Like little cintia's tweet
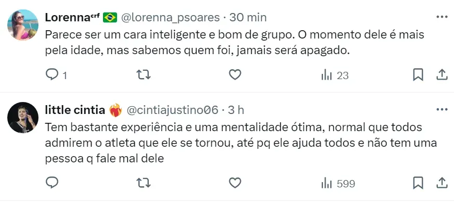This screenshot has width=454, height=204. click(x=235, y=183)
